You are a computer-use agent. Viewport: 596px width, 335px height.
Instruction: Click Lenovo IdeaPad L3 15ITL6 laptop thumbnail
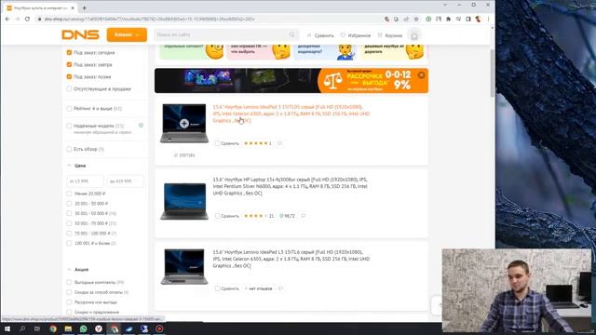(x=184, y=267)
